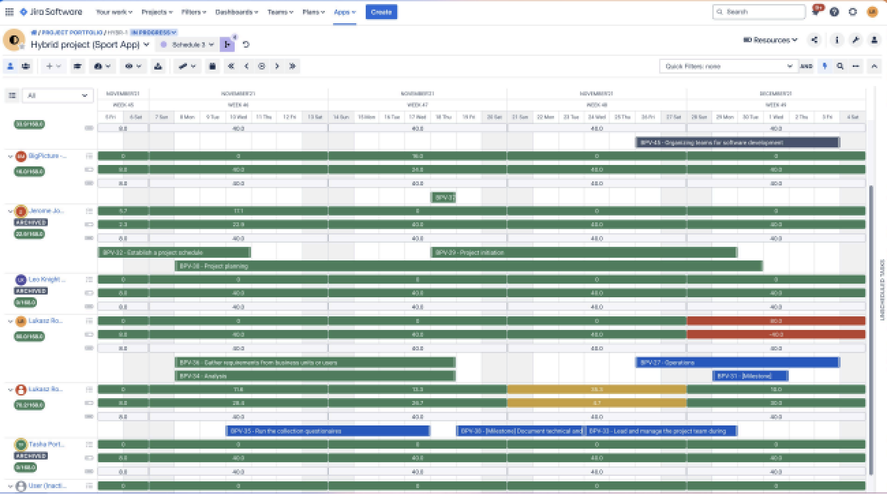This screenshot has width=887, height=495.
Task: Toggle the AND filter operator
Action: tap(806, 66)
